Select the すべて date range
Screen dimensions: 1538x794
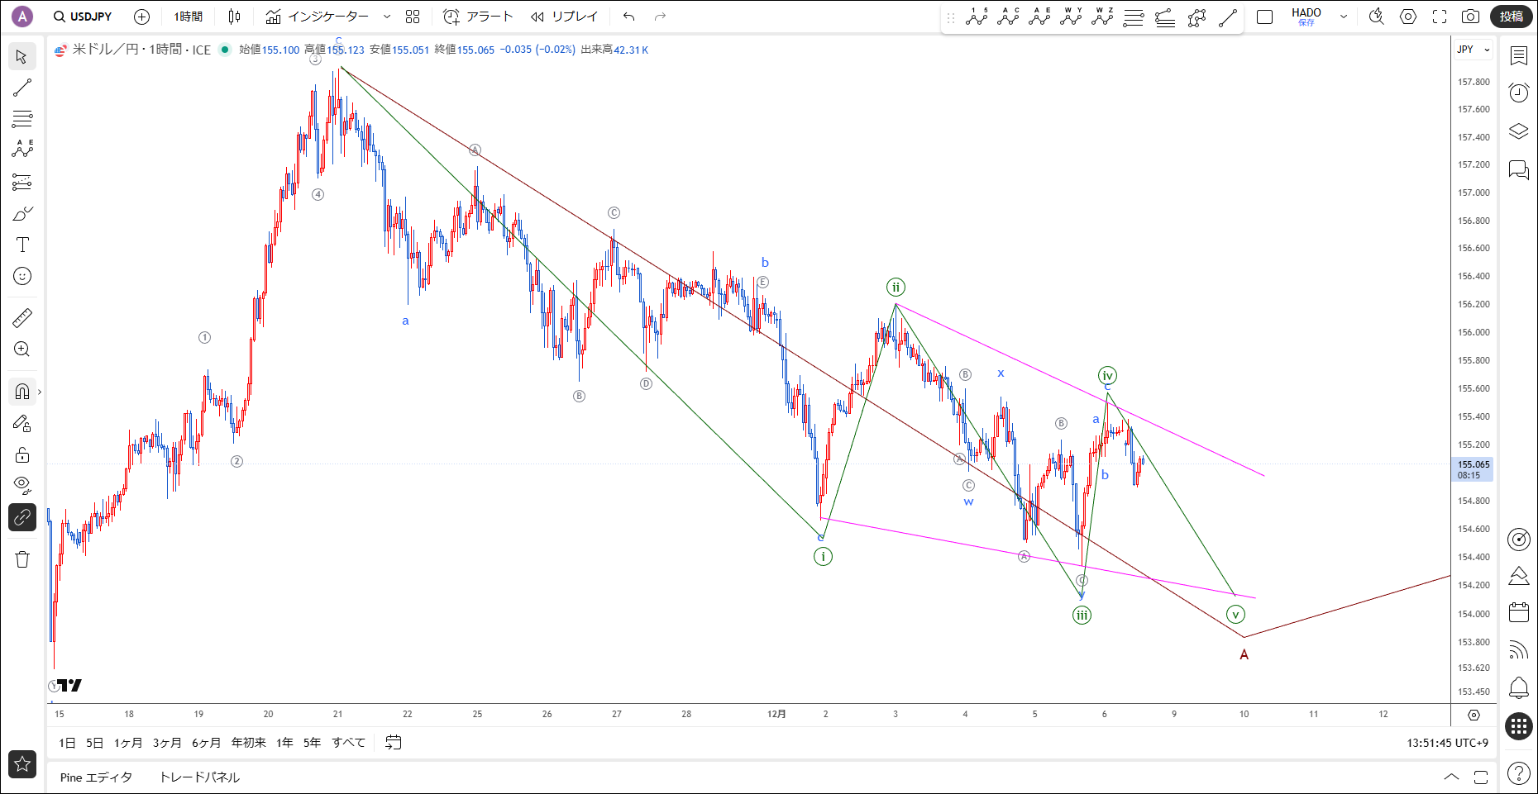tap(348, 743)
